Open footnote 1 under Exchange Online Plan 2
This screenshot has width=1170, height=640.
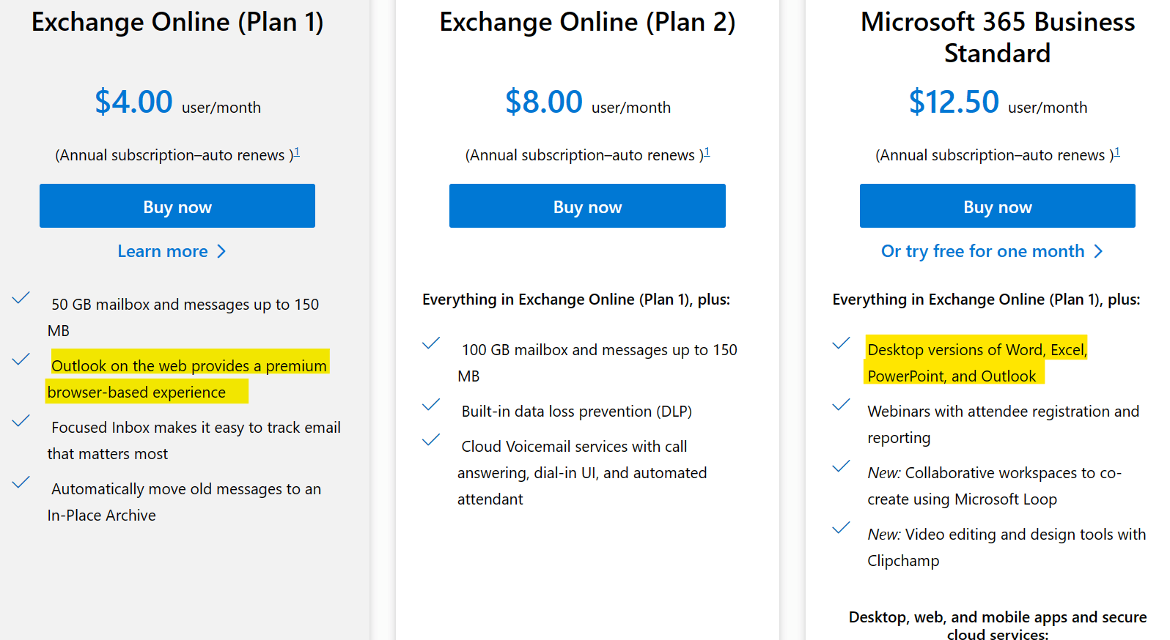tap(707, 150)
